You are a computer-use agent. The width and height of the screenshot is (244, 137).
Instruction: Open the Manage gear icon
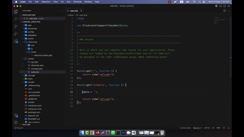pyautogui.click(x=16, y=123)
